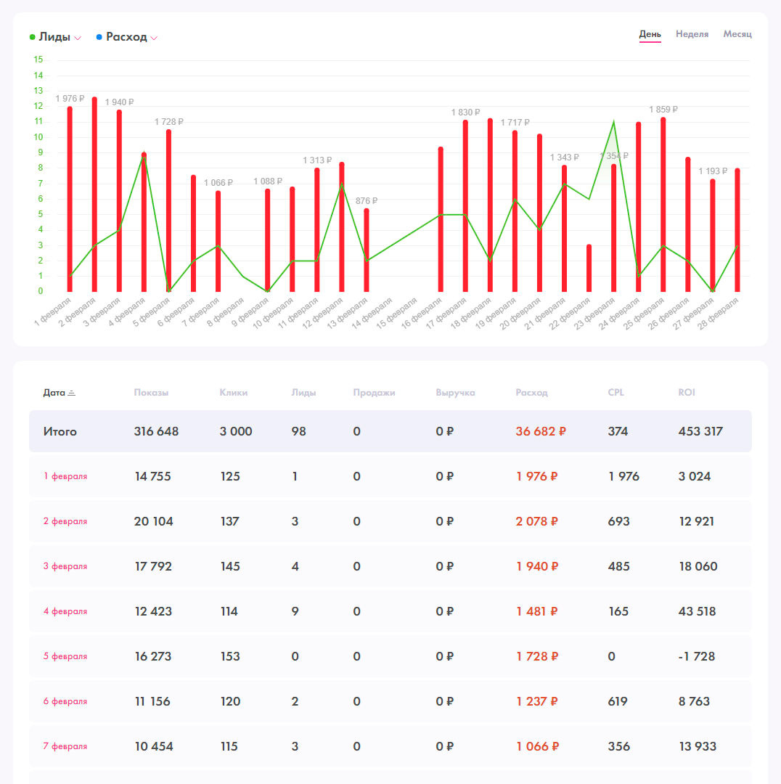
Task: Sort the table by Дата column
Action: click(x=54, y=393)
